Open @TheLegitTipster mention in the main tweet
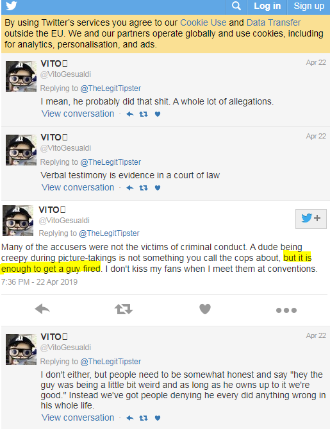This screenshot has width=330, height=429. pyautogui.click(x=109, y=233)
